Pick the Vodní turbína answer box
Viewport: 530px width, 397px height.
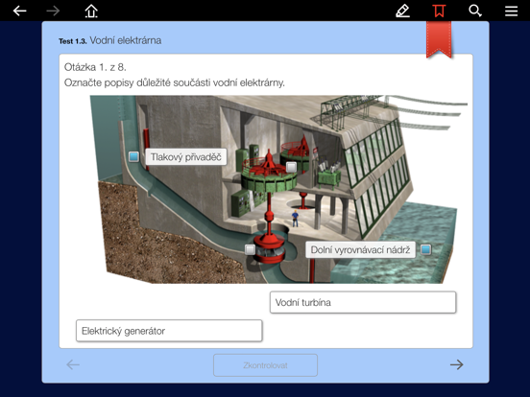pyautogui.click(x=363, y=302)
